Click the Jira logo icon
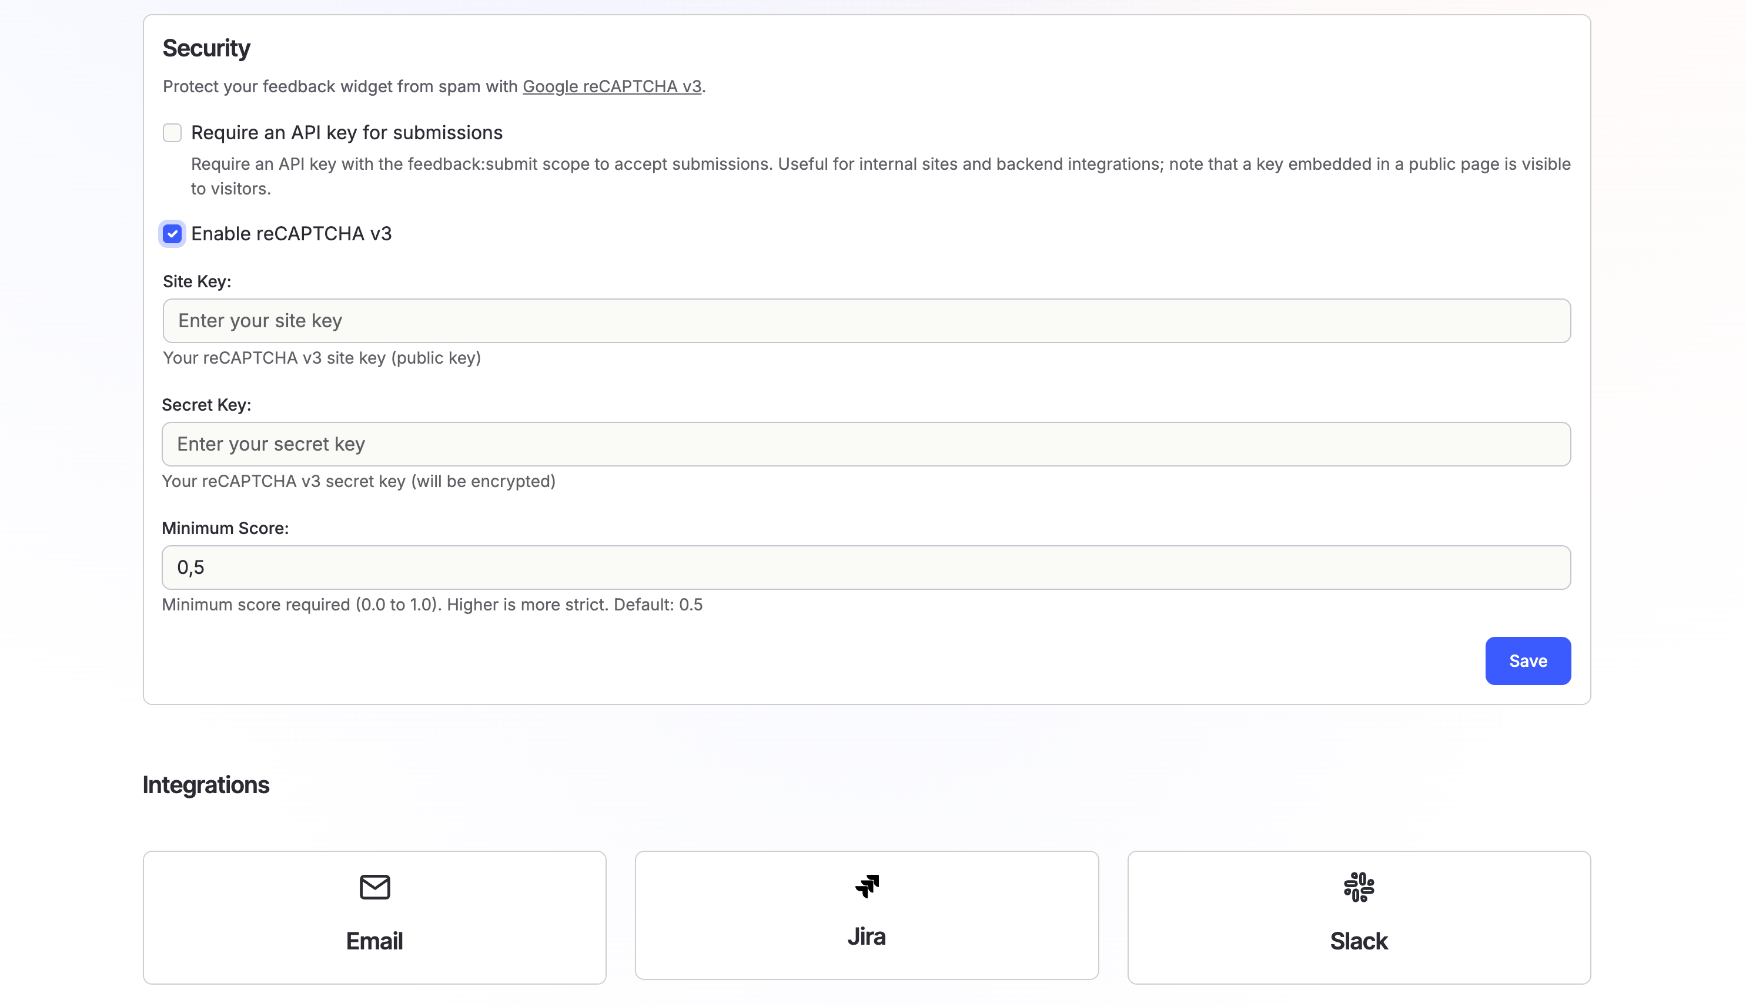Image resolution: width=1746 pixels, height=1007 pixels. click(867, 886)
